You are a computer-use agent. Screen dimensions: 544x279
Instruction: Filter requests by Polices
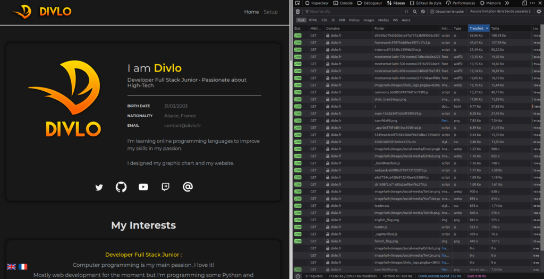click(x=354, y=20)
